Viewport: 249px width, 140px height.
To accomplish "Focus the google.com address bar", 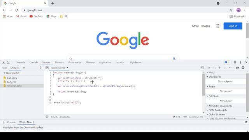I will tap(124, 10).
